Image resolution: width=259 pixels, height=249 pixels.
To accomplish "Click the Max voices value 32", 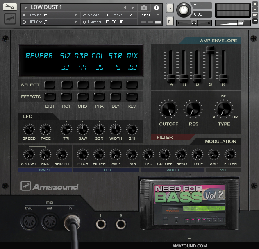I will click(x=129, y=15).
